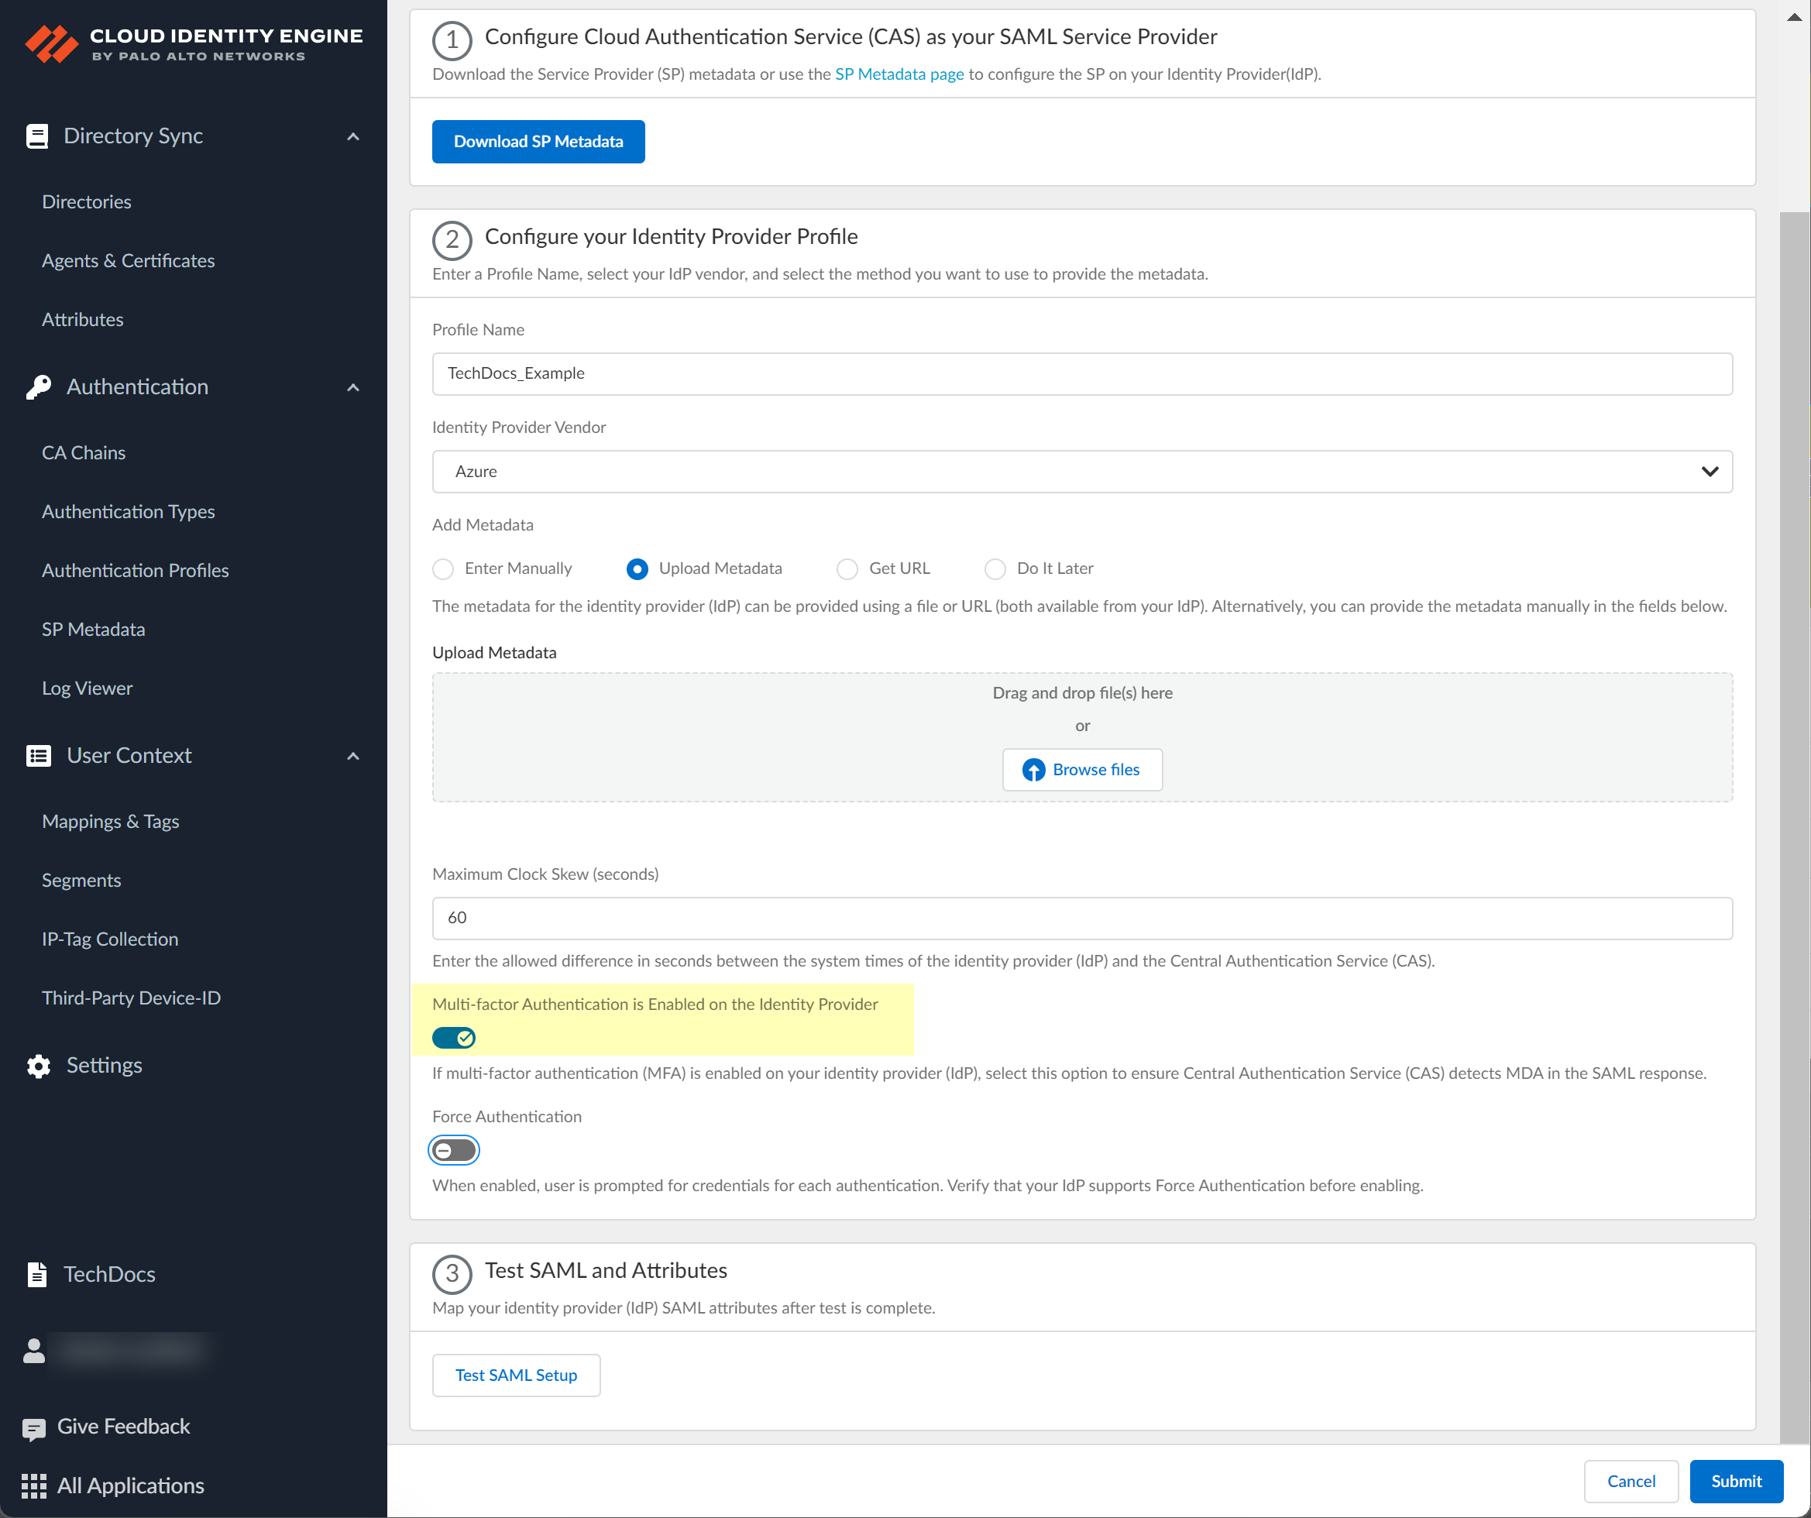Image resolution: width=1811 pixels, height=1518 pixels.
Task: Open the Log Viewer page
Action: (x=86, y=688)
